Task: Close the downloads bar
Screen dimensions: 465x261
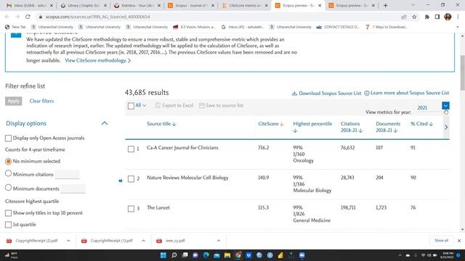Action: [459, 241]
